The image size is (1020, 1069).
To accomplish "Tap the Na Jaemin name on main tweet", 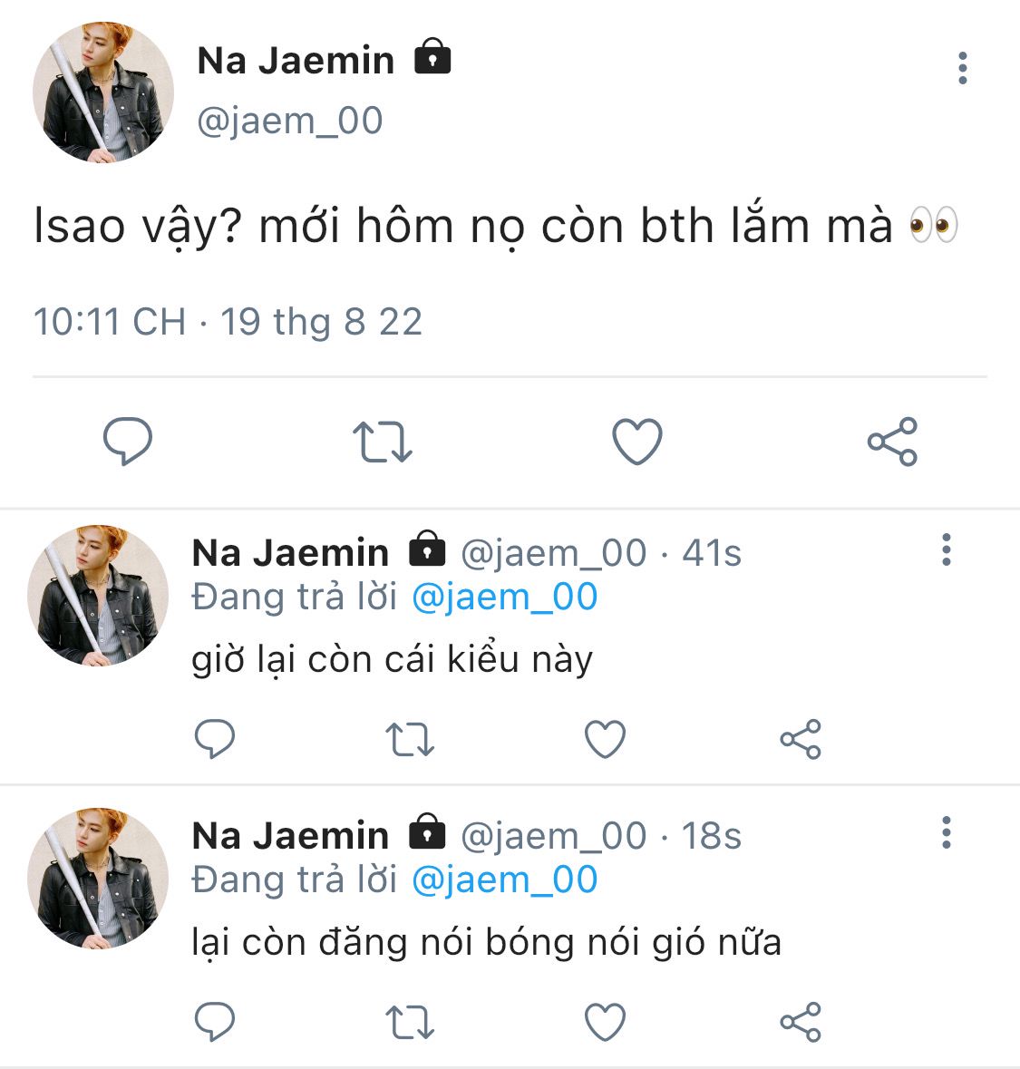I will point(296,61).
